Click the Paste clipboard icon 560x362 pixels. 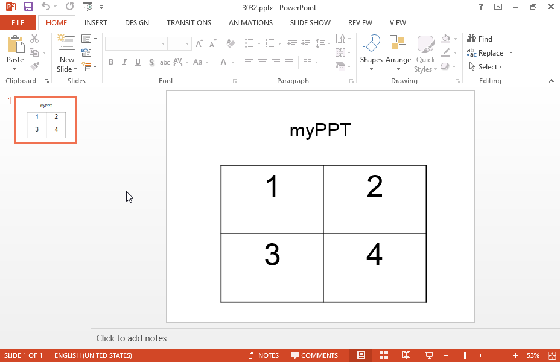tap(16, 44)
